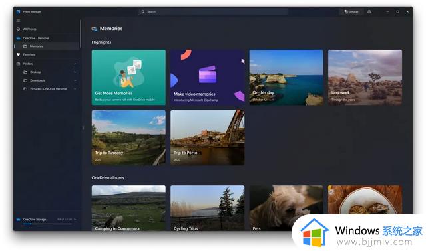Click the Memories icon in the sidebar
The image size is (426, 251).
click(25, 46)
